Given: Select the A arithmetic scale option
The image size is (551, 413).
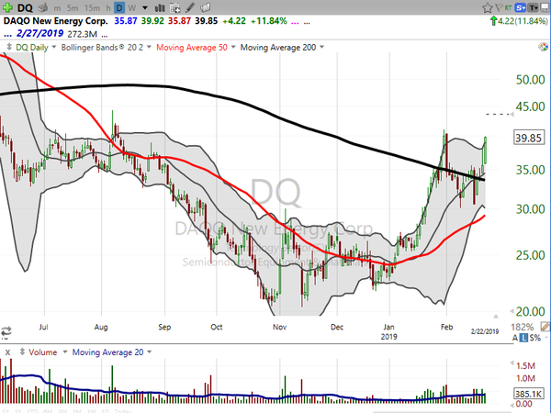Looking at the screenshot, I should [x=515, y=338].
